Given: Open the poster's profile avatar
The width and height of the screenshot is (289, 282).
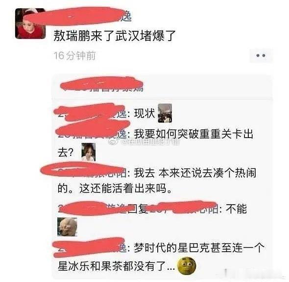Looking at the screenshot, I should (x=30, y=23).
